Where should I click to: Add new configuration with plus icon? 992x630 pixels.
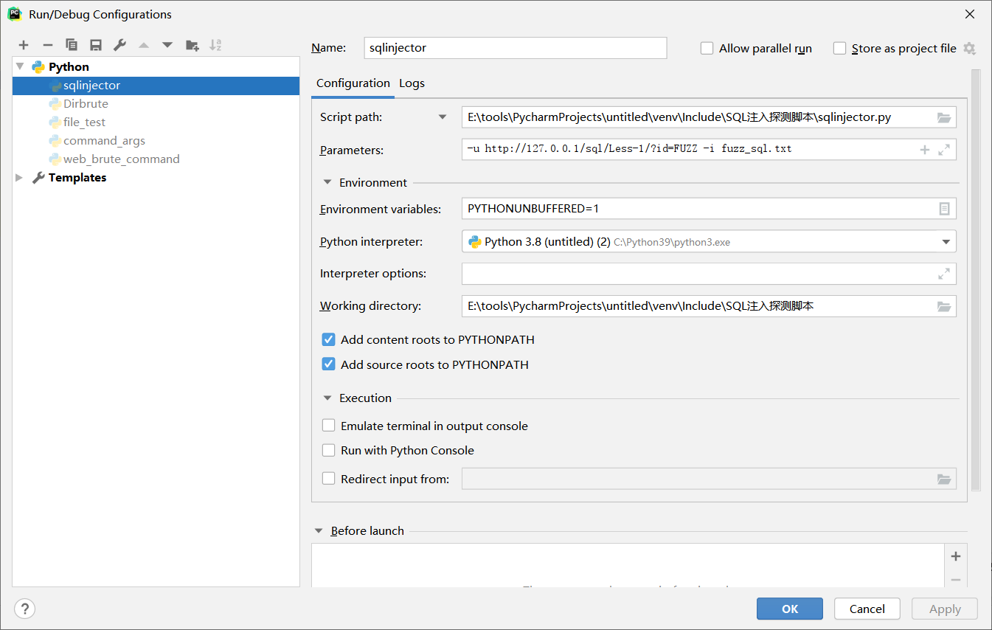pos(24,46)
